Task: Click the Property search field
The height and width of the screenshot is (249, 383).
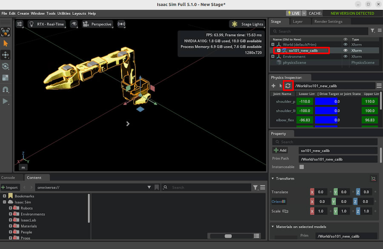Action: [x=325, y=141]
